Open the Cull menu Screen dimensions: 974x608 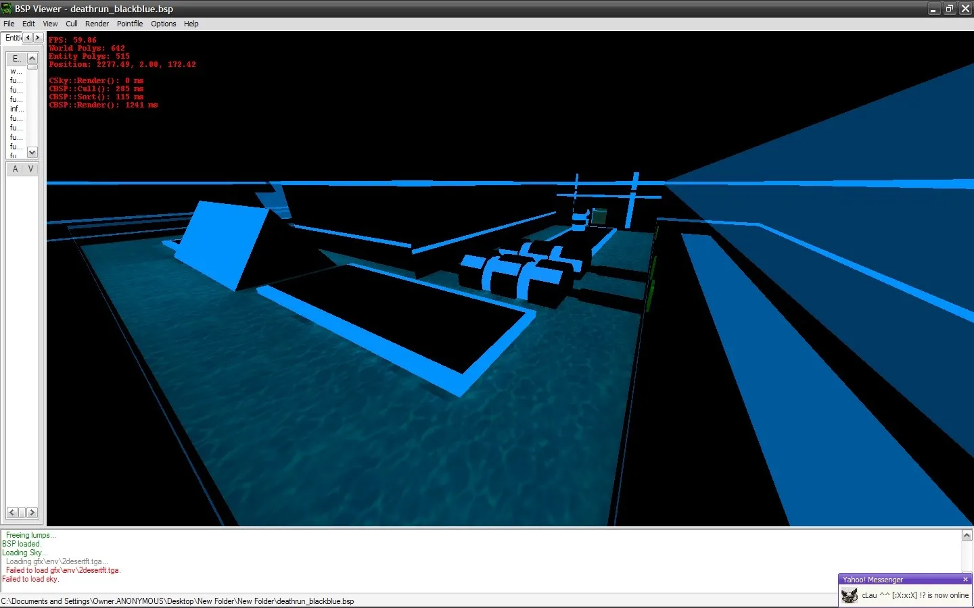click(x=71, y=24)
